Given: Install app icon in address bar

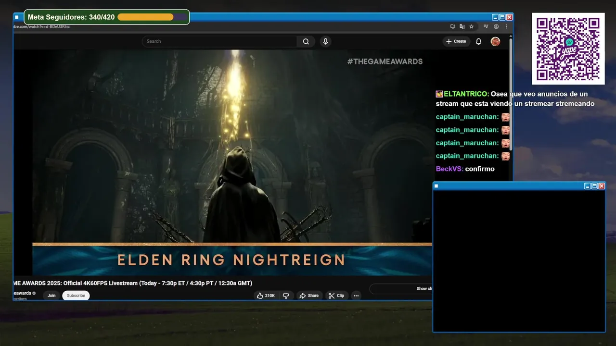Looking at the screenshot, I should coord(453,26).
